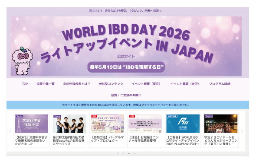Open 【参加方法】パープルマップ・プロジェクト title

[x=107, y=139]
